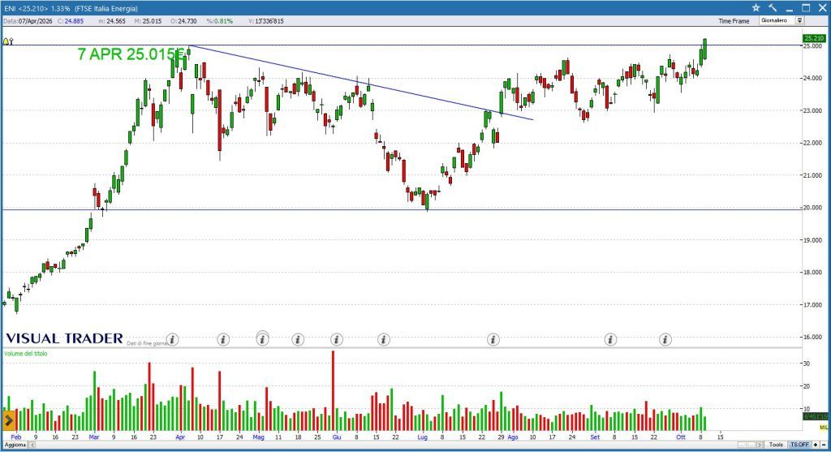
Task: Open the double-ringed info marker above Mag
Action: coord(262,338)
